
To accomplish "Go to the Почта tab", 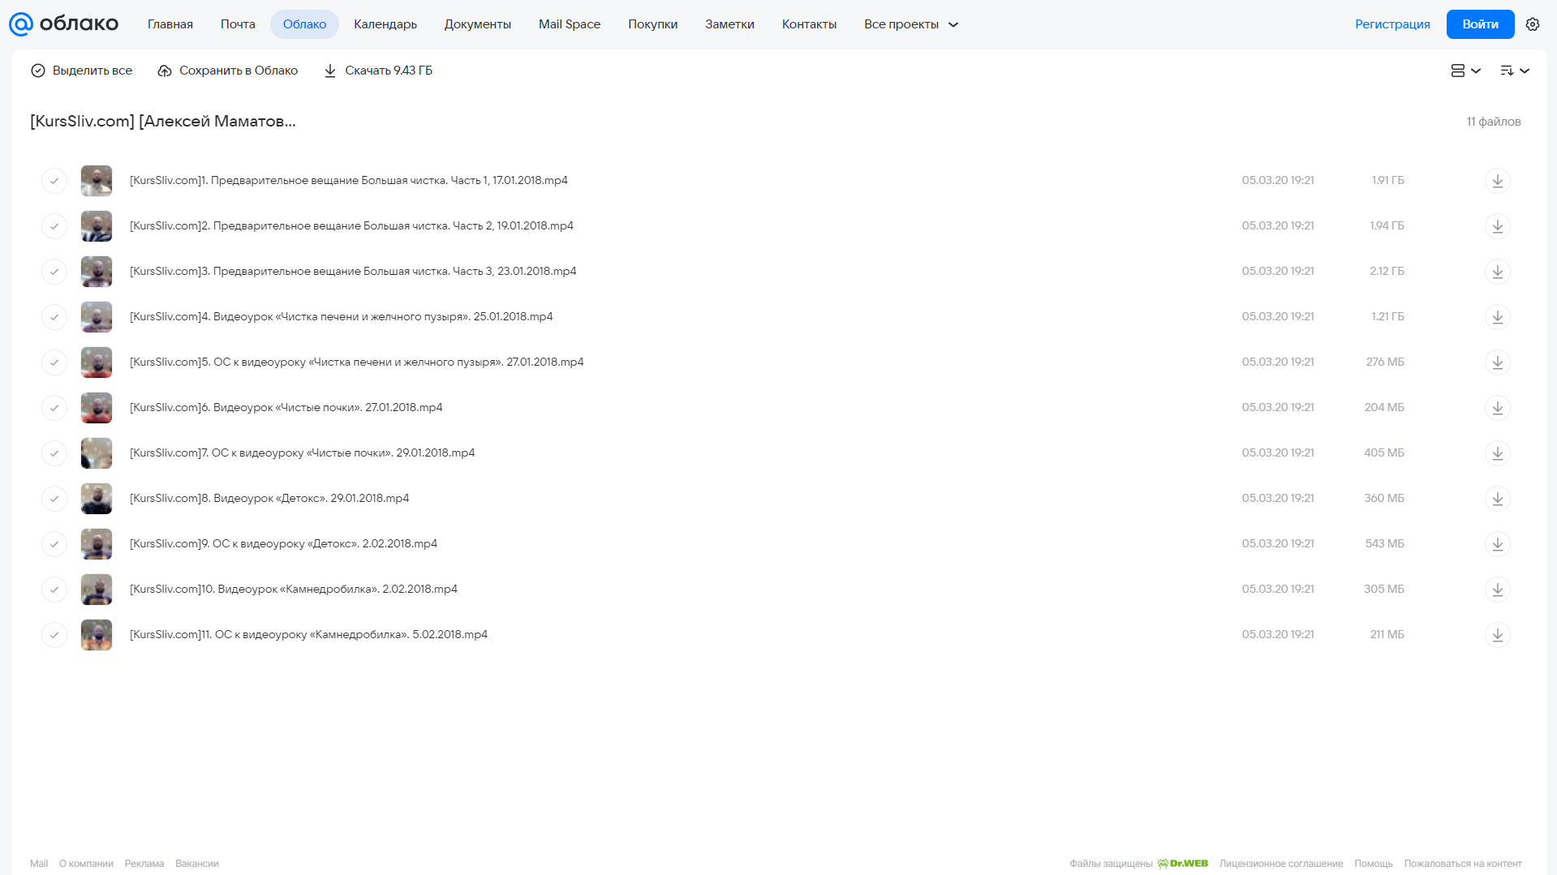I will click(238, 24).
